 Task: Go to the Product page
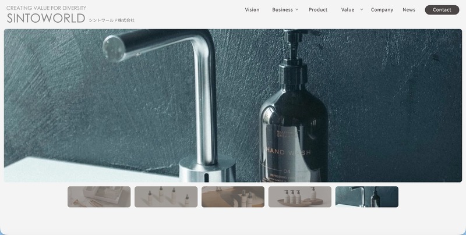318,10
